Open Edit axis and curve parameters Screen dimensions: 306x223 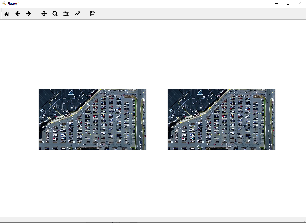tap(77, 14)
